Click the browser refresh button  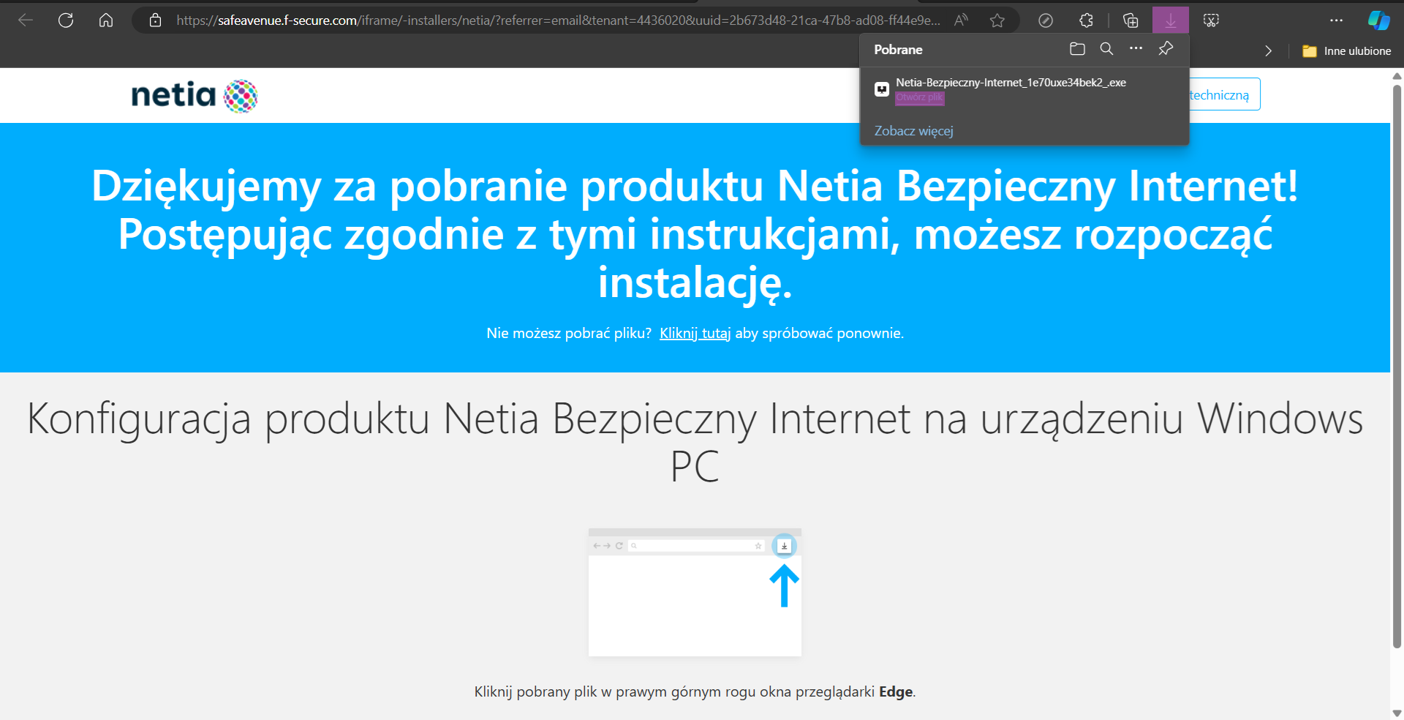coord(66,20)
